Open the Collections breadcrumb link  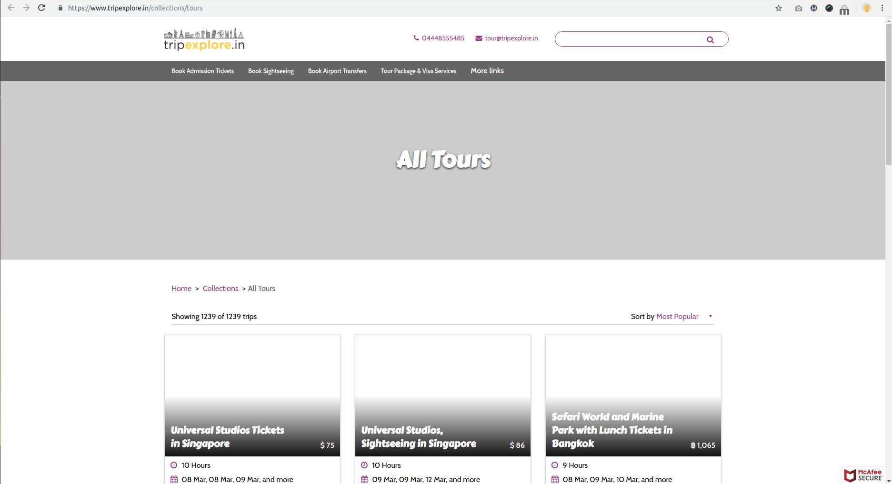click(220, 289)
